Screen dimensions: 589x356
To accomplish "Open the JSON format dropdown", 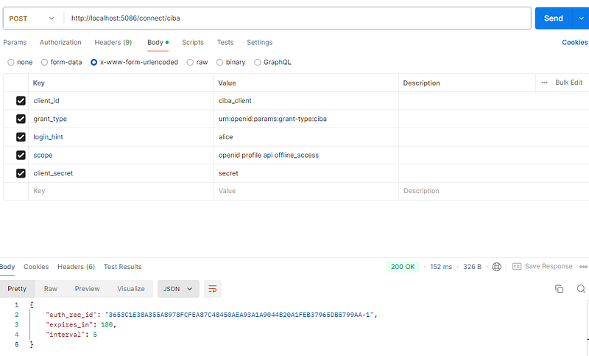I will pyautogui.click(x=178, y=289).
